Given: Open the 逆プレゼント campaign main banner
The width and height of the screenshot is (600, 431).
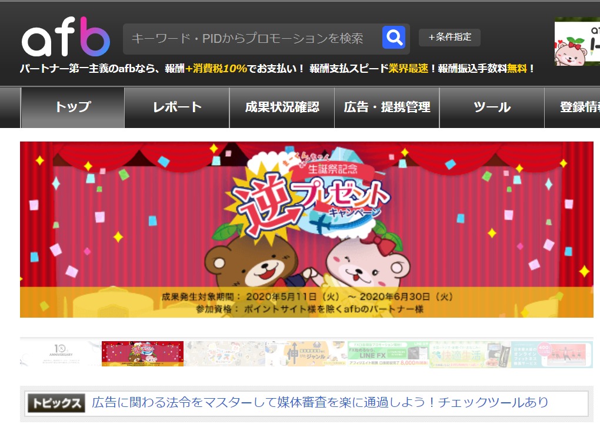Looking at the screenshot, I should [306, 229].
